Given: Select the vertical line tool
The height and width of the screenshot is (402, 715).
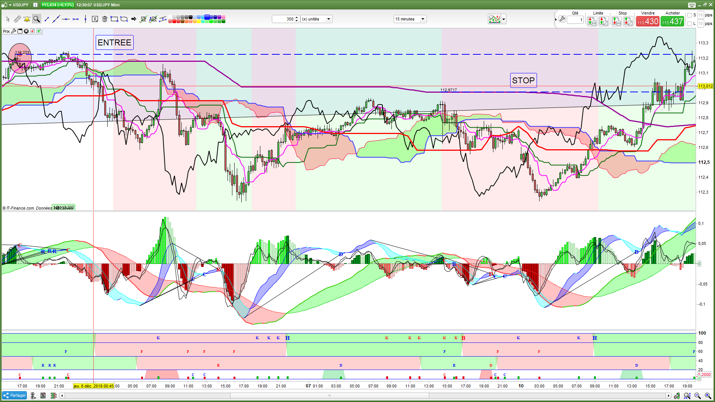Looking at the screenshot, I should click(85, 19).
